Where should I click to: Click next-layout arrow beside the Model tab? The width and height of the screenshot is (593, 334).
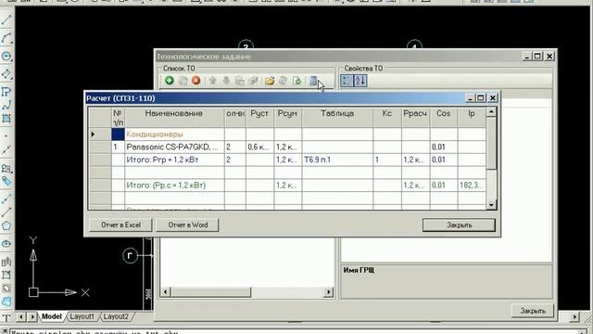click(x=32, y=316)
